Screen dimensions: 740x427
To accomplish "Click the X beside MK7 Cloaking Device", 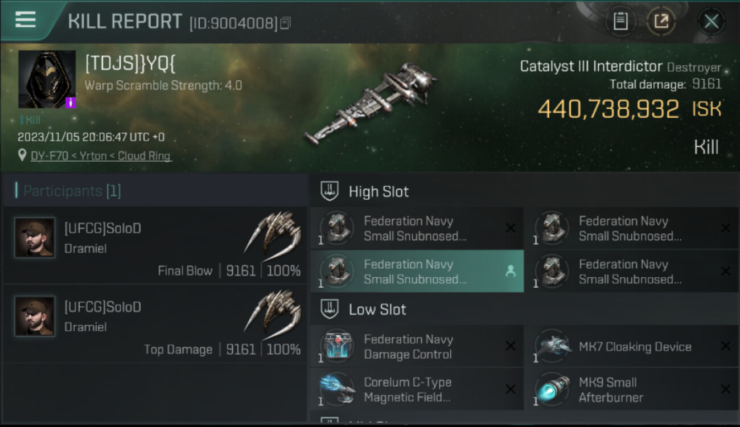I will pyautogui.click(x=725, y=346).
